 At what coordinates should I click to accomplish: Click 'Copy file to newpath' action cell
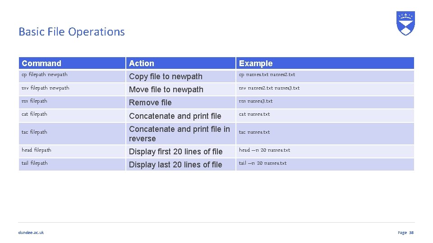(181, 76)
